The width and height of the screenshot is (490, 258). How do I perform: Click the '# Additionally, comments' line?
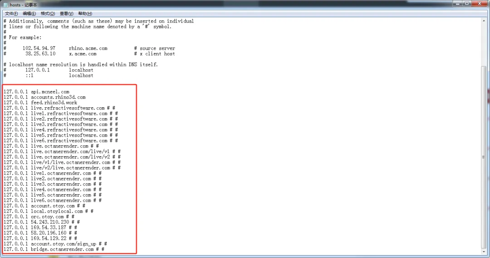[x=99, y=21]
